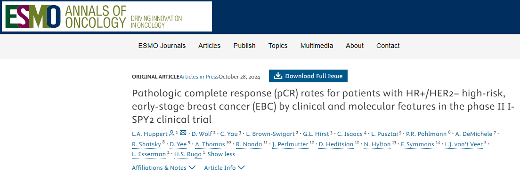Select the Publish menu item

(244, 46)
